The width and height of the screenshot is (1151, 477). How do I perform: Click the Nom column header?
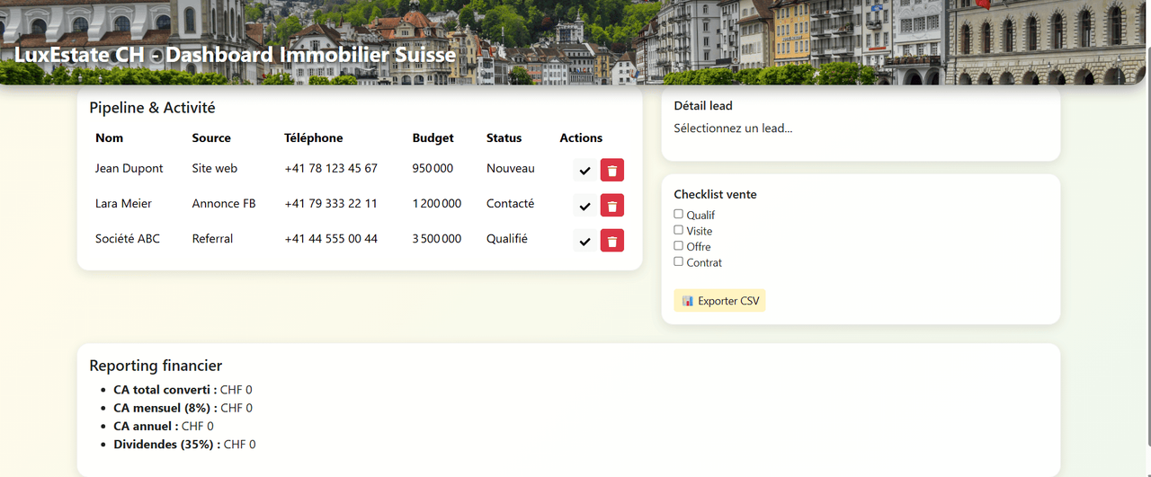pos(110,138)
